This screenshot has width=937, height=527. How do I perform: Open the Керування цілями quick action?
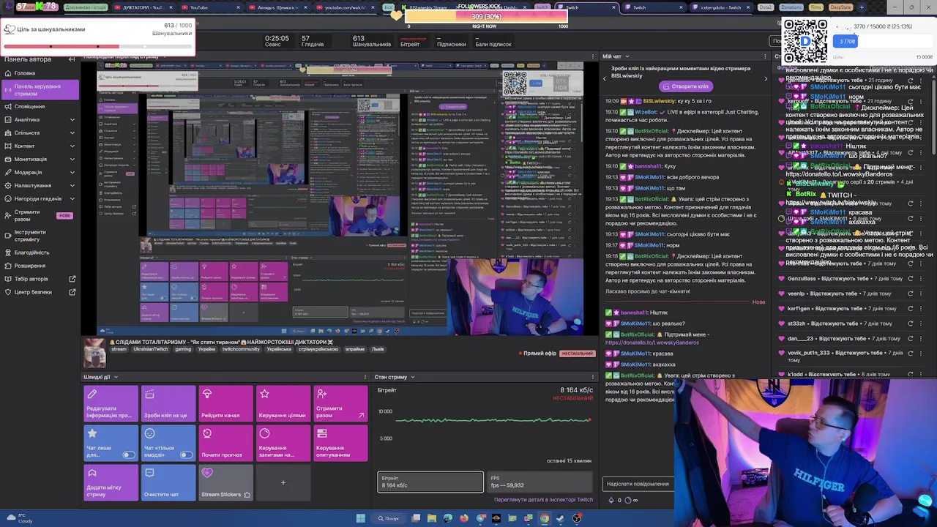coord(283,403)
